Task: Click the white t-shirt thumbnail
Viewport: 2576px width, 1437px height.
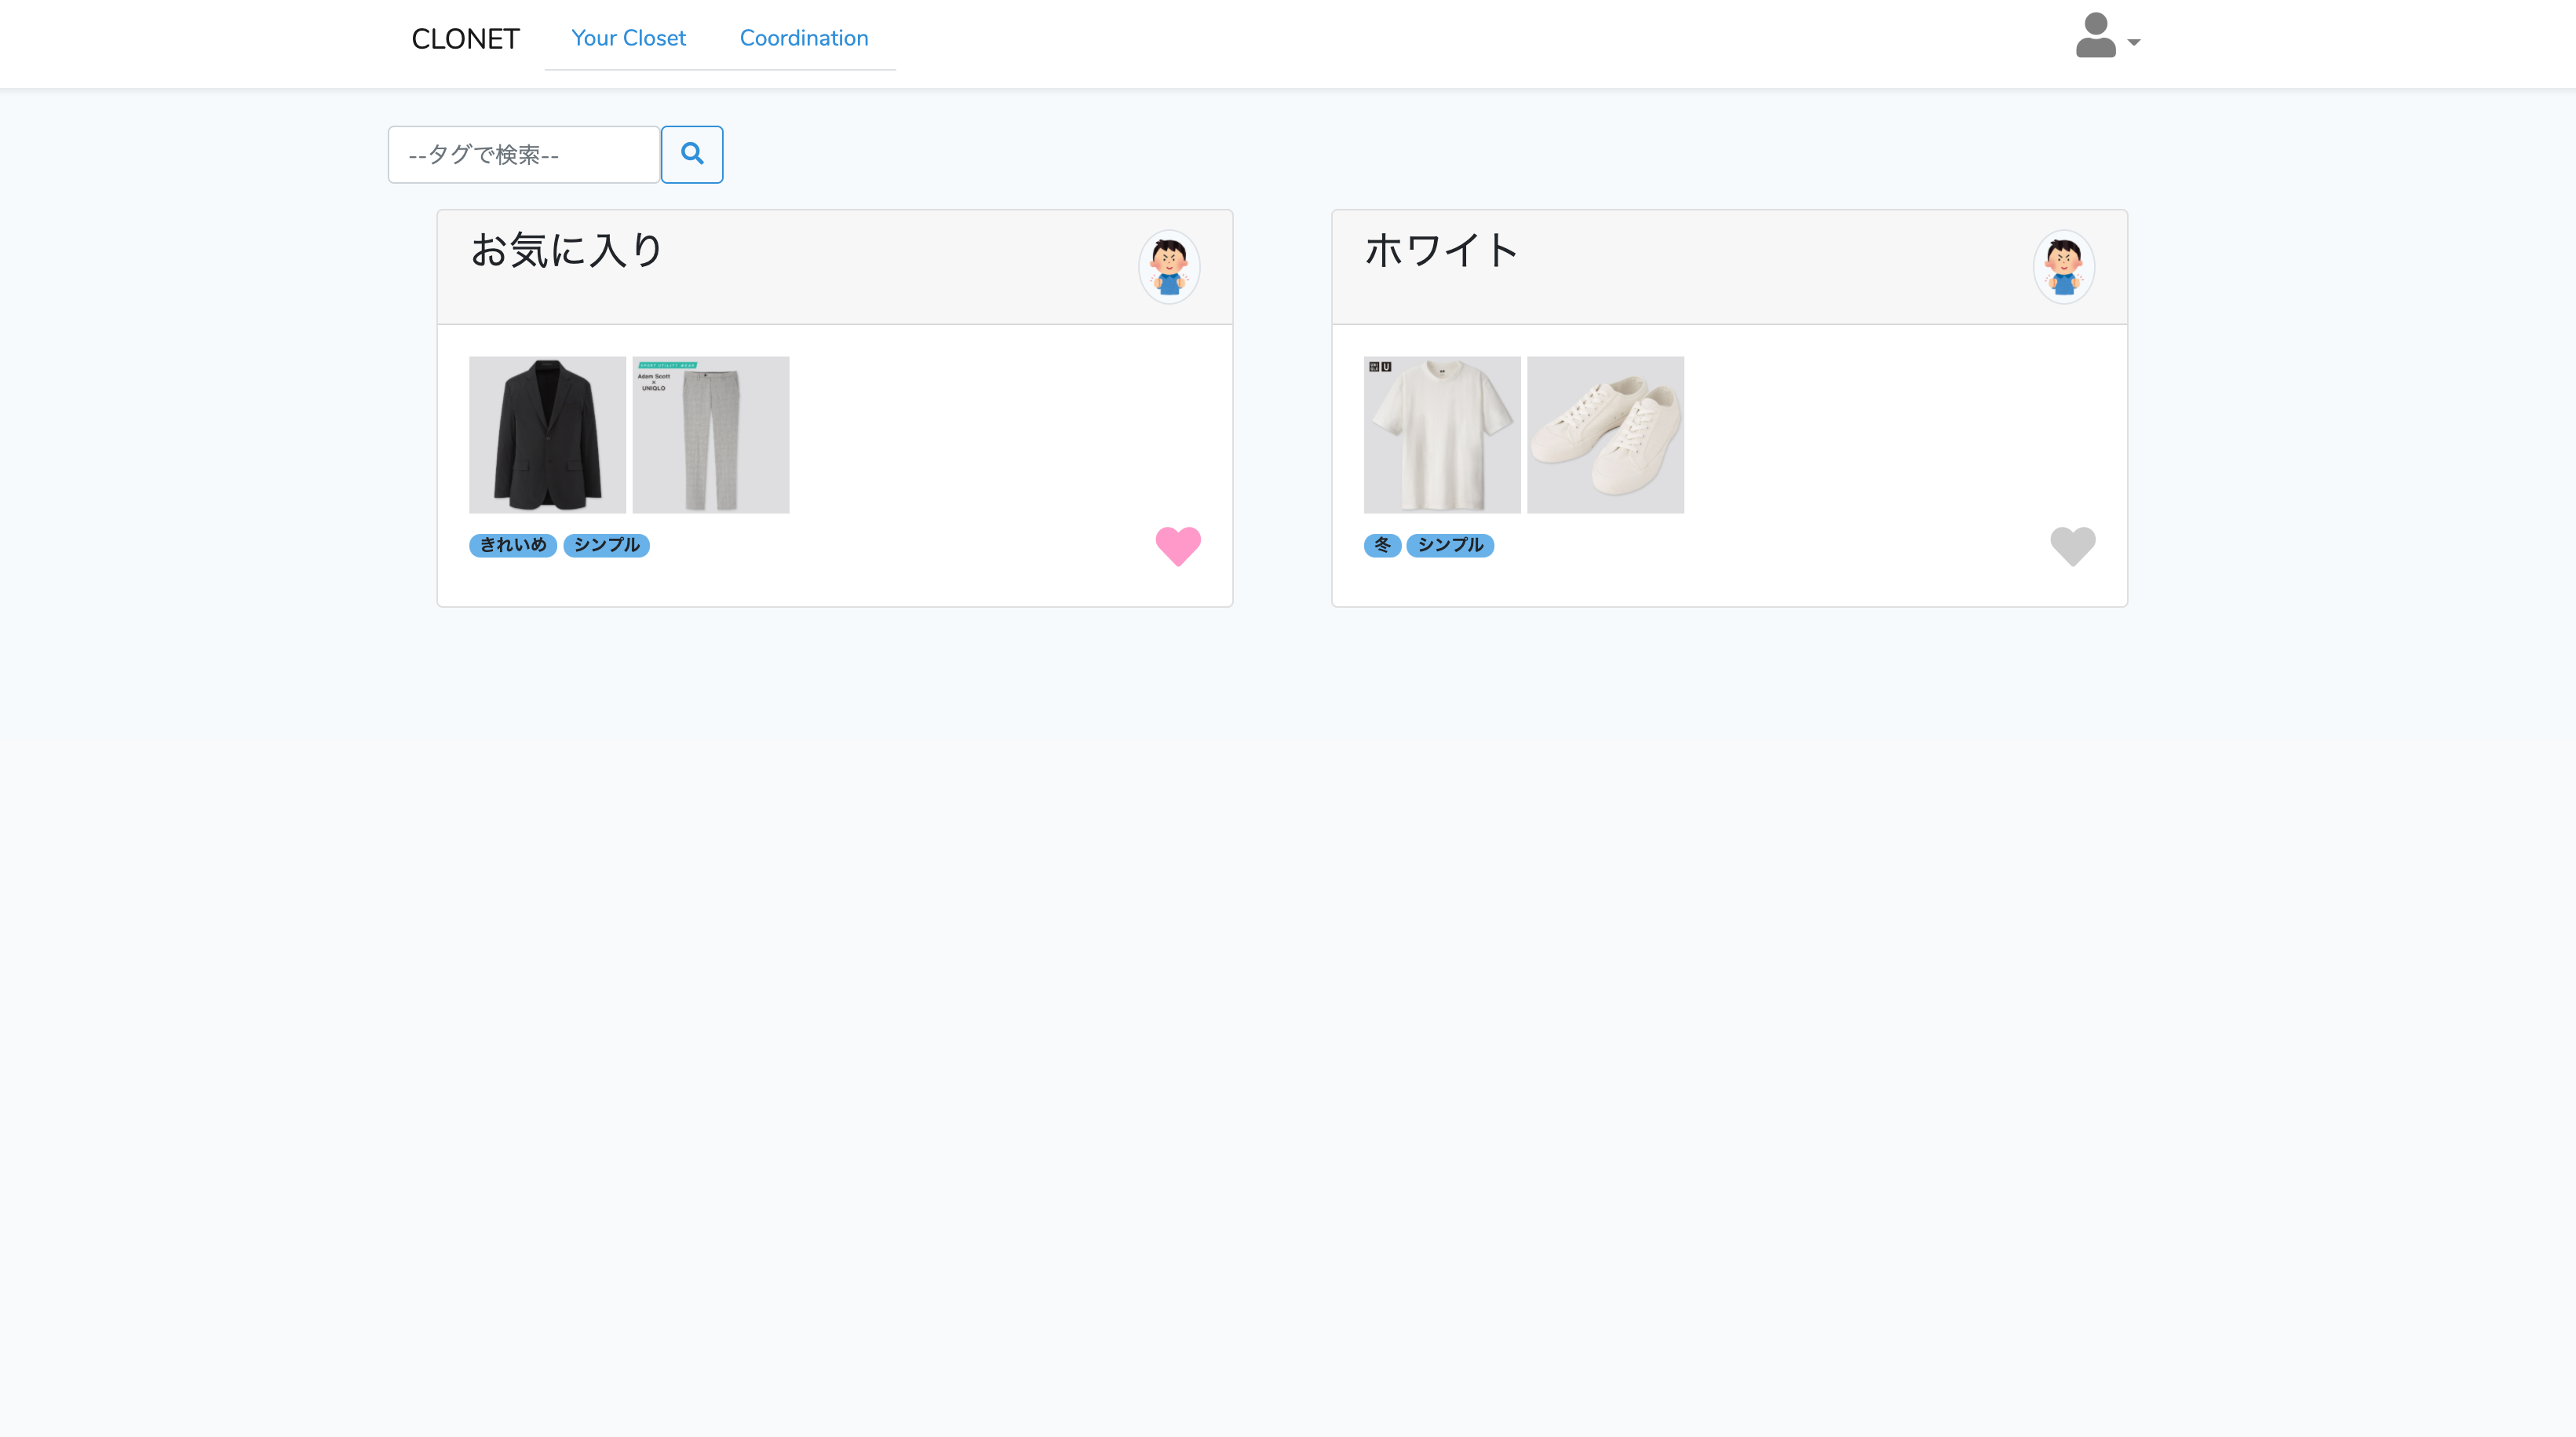Action: 1440,434
